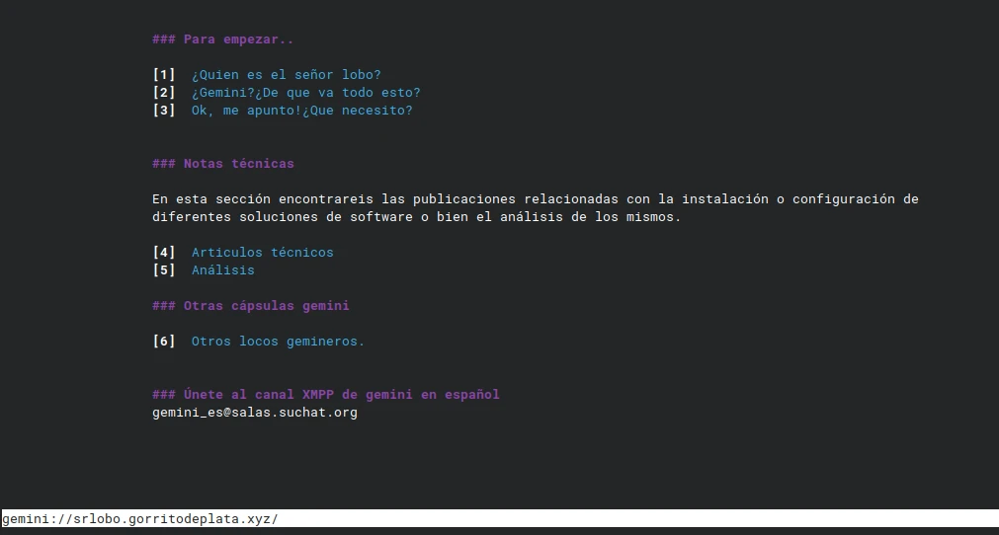Click the paragraph starting "En esta sección"
The image size is (999, 535).
tap(535, 199)
